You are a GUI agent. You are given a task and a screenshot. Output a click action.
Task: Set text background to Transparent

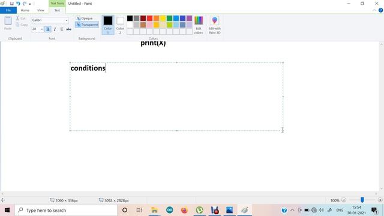(x=87, y=25)
